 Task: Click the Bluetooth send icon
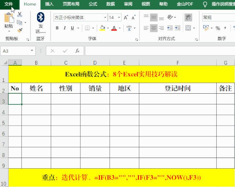point(41,17)
